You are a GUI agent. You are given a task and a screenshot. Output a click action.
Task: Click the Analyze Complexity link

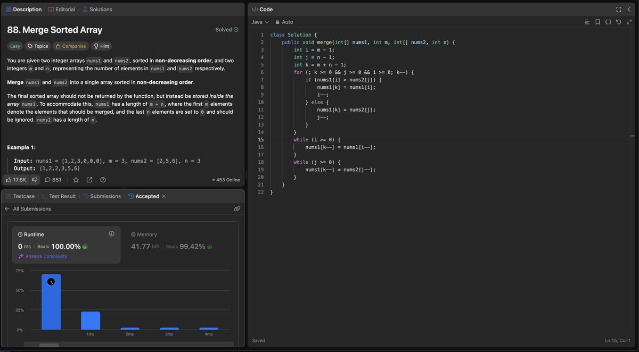(x=43, y=256)
